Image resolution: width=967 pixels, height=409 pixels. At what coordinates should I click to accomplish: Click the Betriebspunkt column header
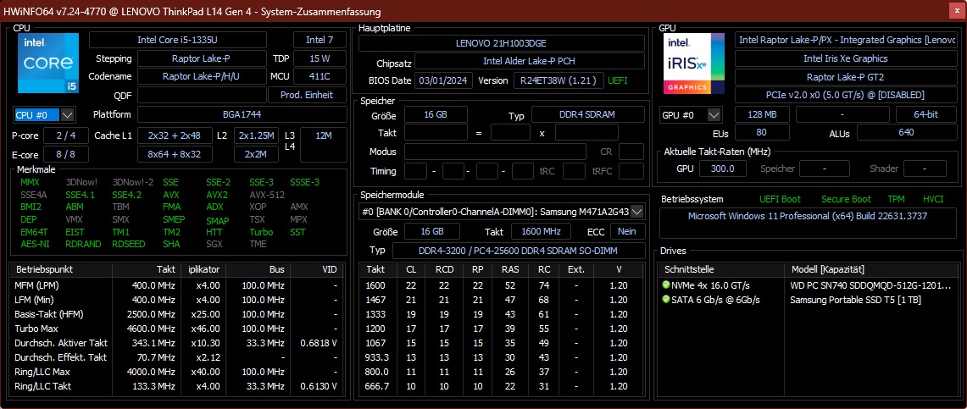(62, 270)
